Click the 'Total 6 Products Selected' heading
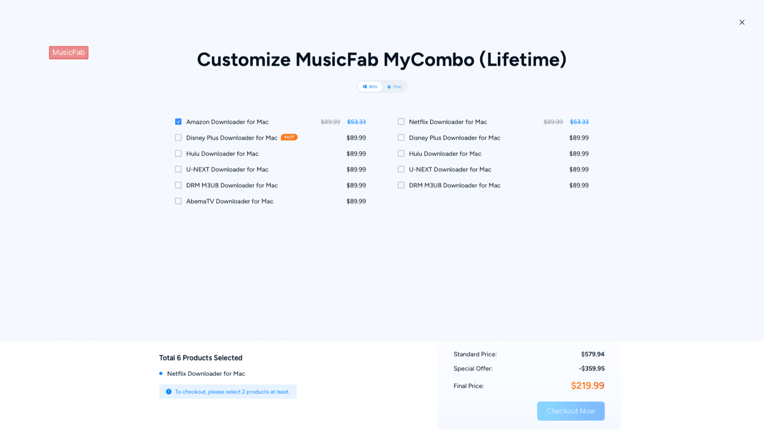This screenshot has height=429, width=764. (201, 358)
